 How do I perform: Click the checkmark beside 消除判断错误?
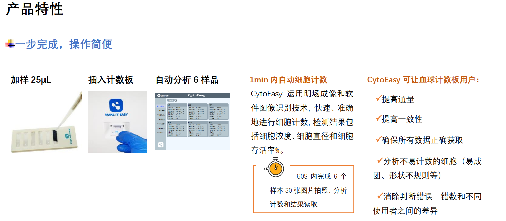[x=380, y=196]
